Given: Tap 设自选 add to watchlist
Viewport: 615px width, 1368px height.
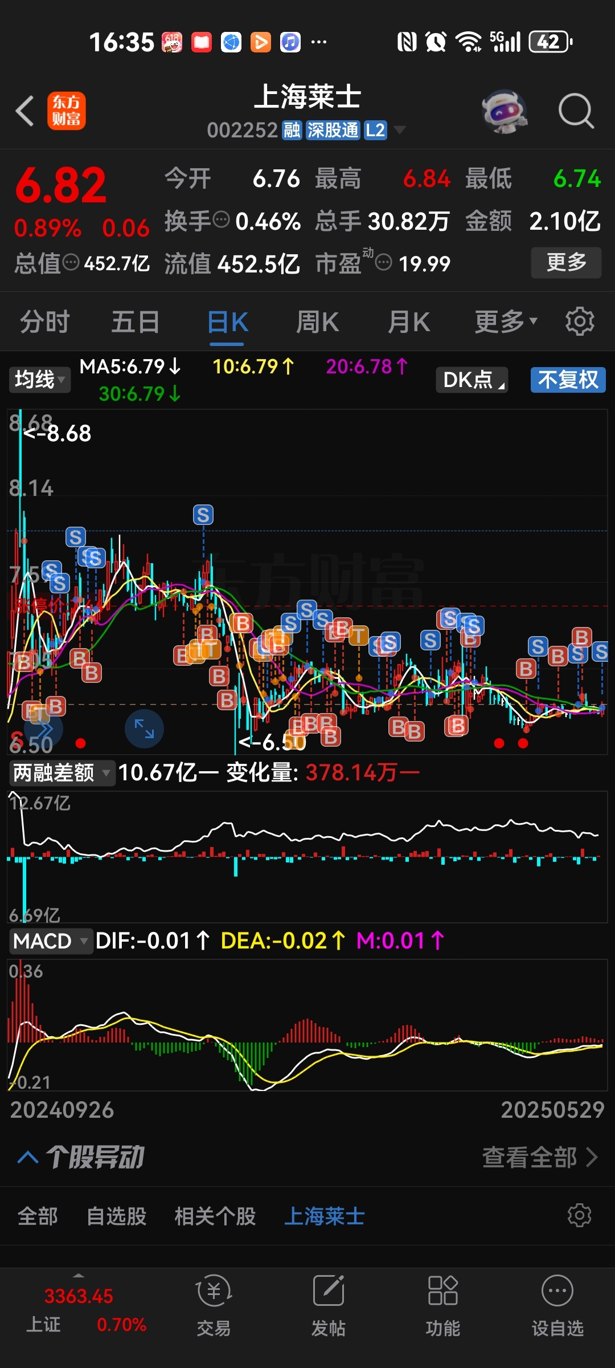Looking at the screenshot, I should point(557,1305).
